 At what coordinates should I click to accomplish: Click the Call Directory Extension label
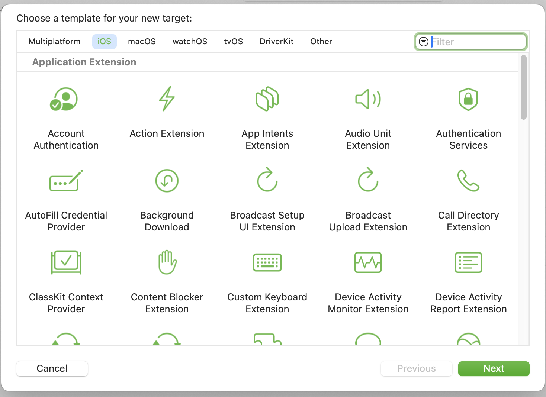click(469, 221)
